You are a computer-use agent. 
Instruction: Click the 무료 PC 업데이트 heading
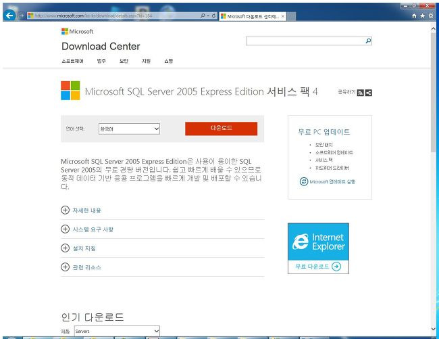point(324,132)
